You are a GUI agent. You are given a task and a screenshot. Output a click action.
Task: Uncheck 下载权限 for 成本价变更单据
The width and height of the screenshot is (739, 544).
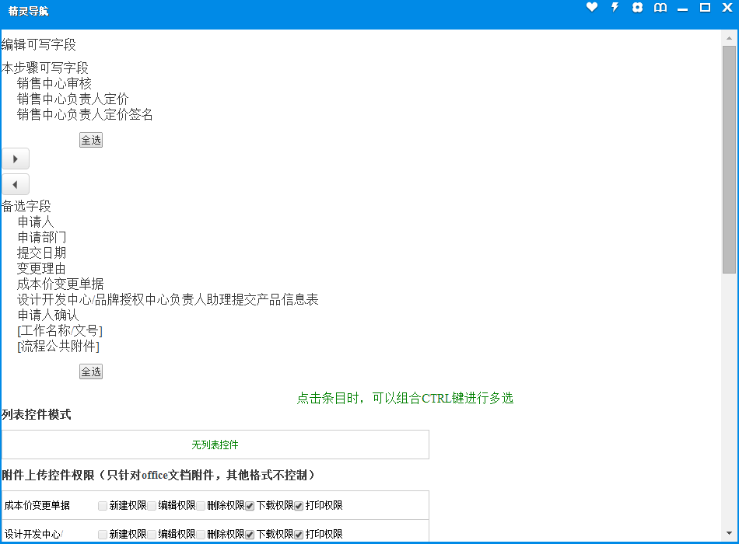coord(250,506)
